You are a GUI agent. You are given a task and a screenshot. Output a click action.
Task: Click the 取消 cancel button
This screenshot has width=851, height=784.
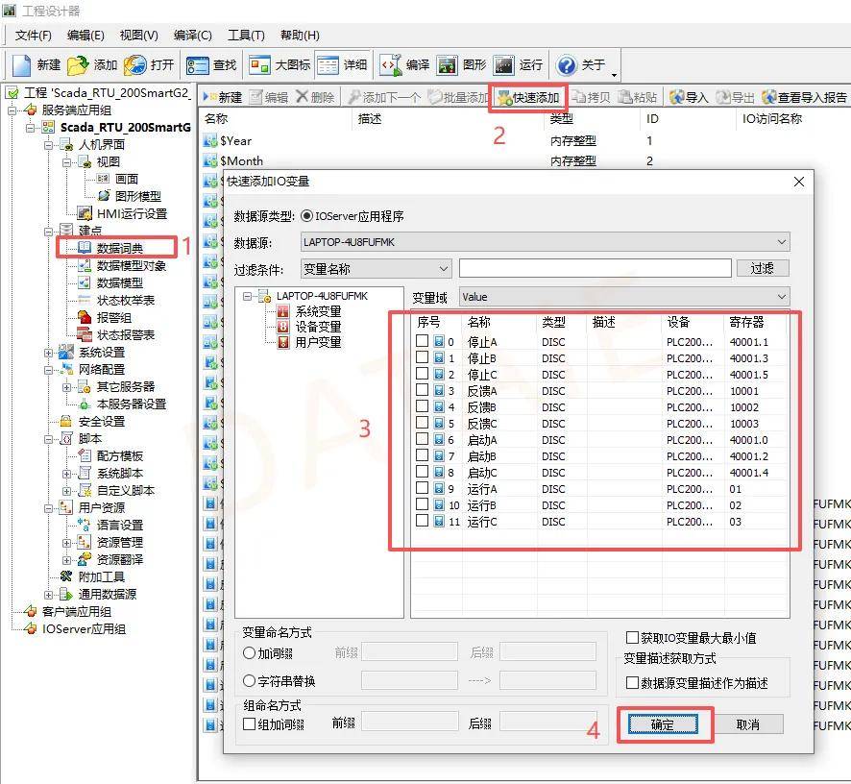click(748, 724)
